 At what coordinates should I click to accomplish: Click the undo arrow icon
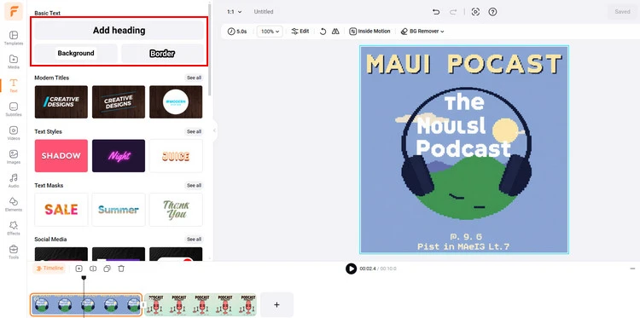[436, 12]
